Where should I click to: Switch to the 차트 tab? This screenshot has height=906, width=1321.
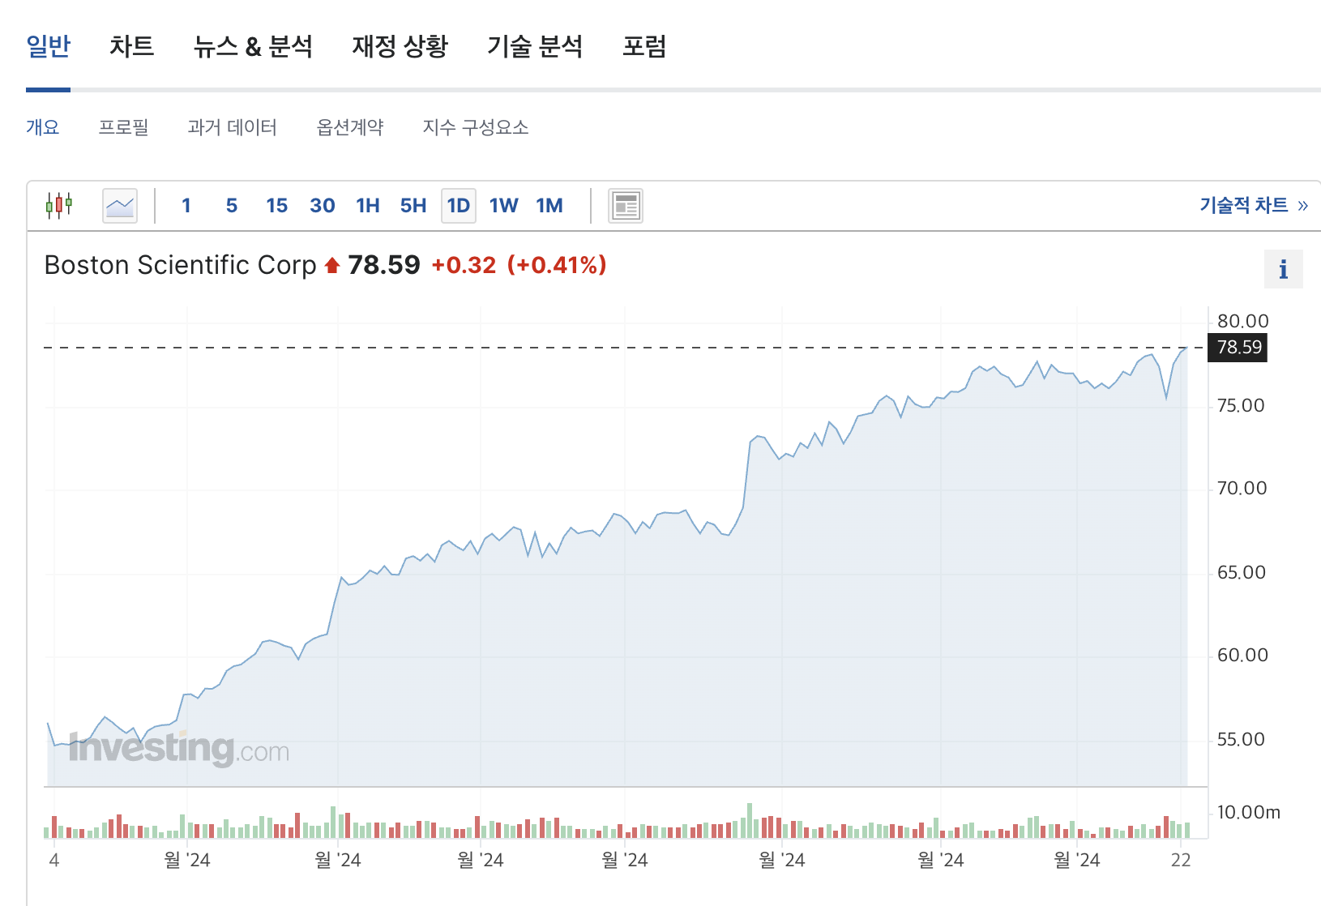point(132,46)
